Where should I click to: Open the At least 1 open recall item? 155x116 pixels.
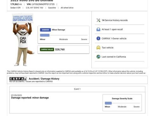120,29
